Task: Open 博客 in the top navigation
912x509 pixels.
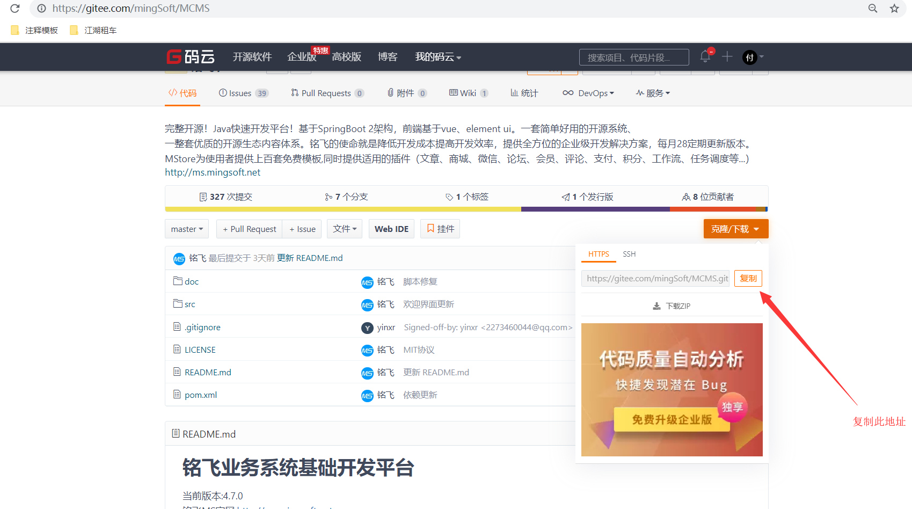Action: (x=388, y=57)
